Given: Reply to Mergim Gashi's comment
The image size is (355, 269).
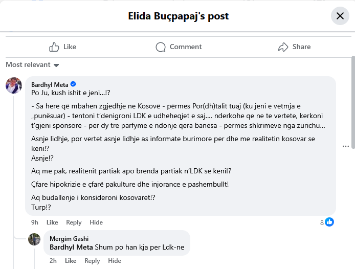Looking at the screenshot, I should tap(92, 261).
